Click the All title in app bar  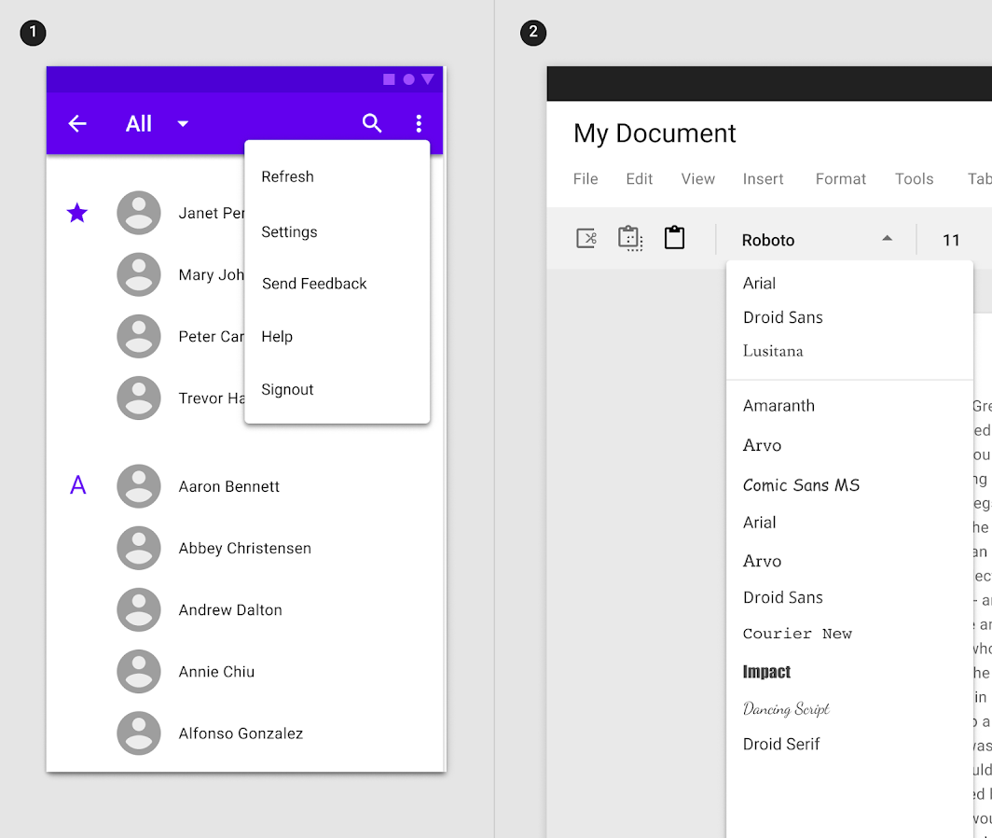pyautogui.click(x=139, y=123)
